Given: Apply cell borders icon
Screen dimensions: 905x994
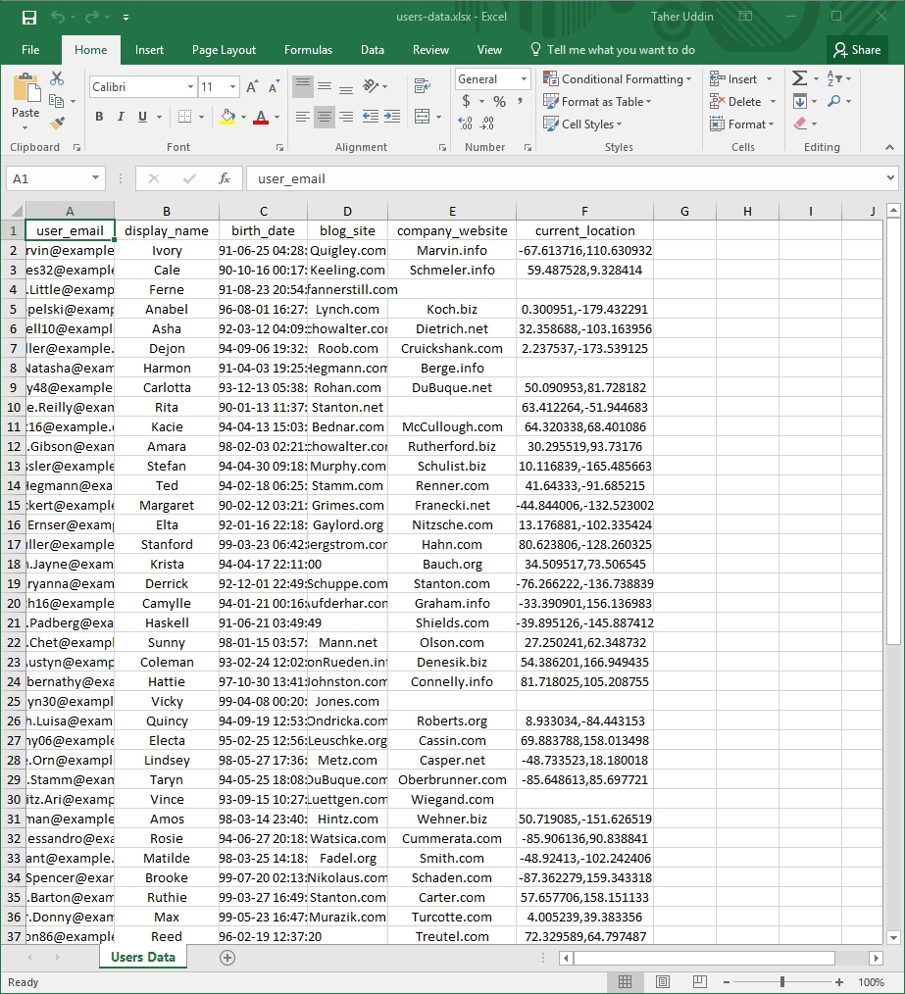Looking at the screenshot, I should (184, 117).
